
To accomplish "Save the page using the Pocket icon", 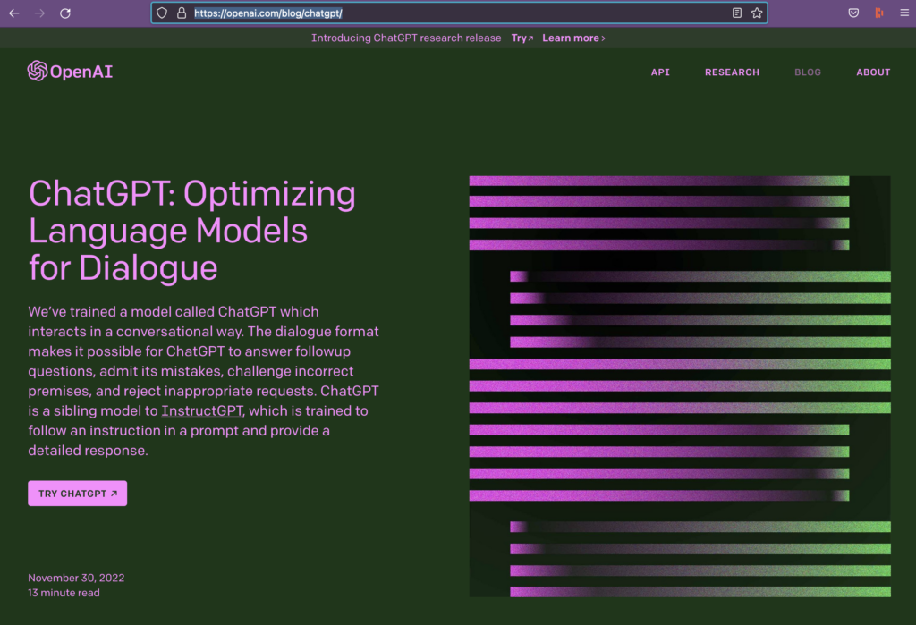I will (853, 13).
